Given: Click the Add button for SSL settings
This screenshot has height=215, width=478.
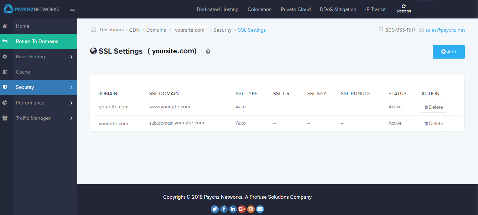Looking at the screenshot, I should (448, 52).
